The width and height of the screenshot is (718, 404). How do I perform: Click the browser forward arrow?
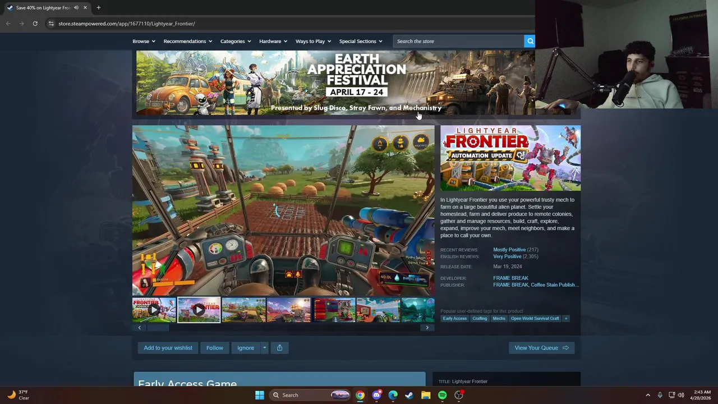pos(21,24)
